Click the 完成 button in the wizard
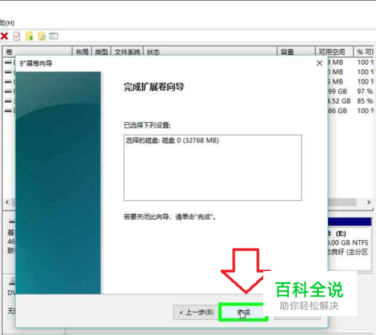The width and height of the screenshot is (376, 335). pyautogui.click(x=244, y=312)
